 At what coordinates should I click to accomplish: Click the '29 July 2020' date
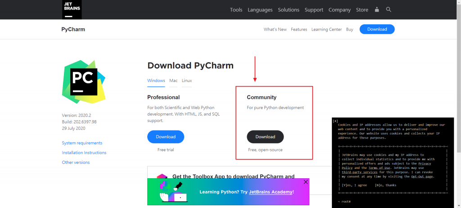pyautogui.click(x=73, y=128)
